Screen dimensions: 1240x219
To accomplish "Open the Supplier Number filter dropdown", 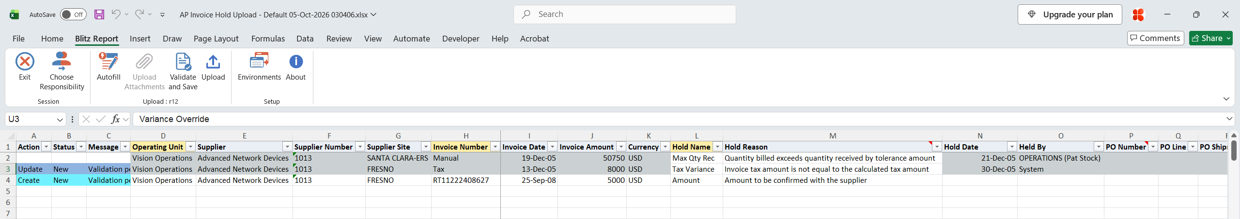I will click(360, 147).
